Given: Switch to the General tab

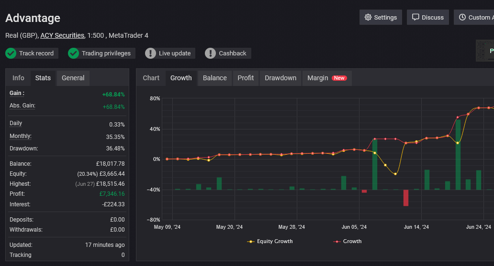Looking at the screenshot, I should pos(73,78).
